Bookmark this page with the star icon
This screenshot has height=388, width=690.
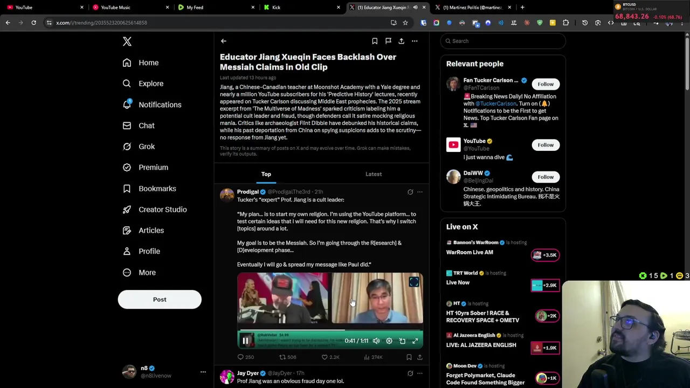pyautogui.click(x=405, y=23)
